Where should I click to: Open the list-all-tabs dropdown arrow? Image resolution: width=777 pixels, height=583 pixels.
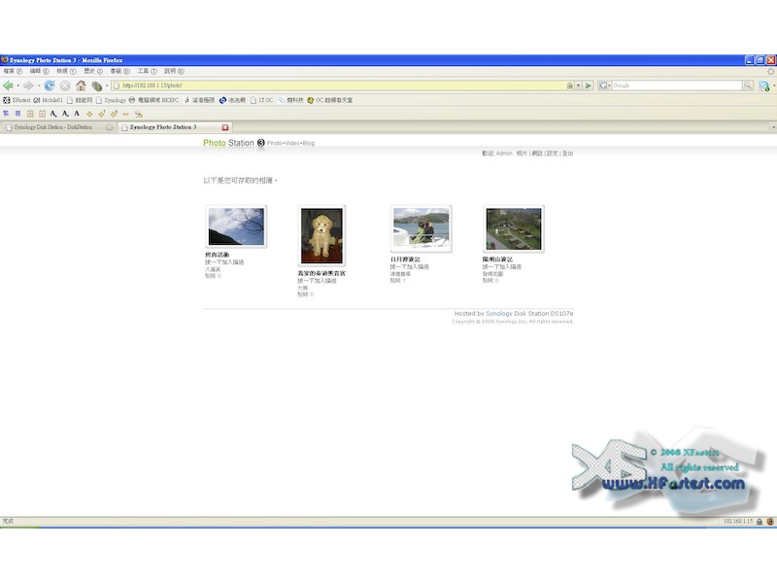(x=773, y=127)
